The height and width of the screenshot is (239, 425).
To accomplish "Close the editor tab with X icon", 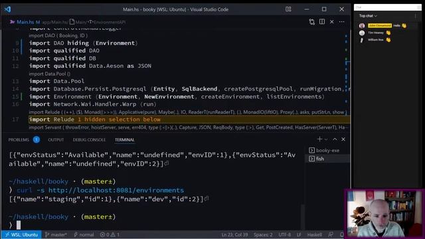I will [x=332, y=22].
